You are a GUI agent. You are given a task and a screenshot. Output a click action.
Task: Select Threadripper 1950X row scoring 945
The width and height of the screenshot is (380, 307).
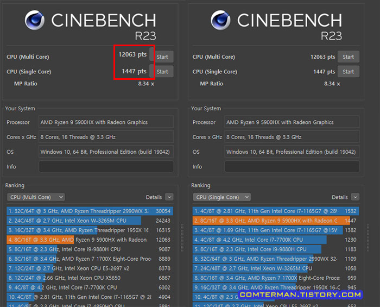point(276,287)
